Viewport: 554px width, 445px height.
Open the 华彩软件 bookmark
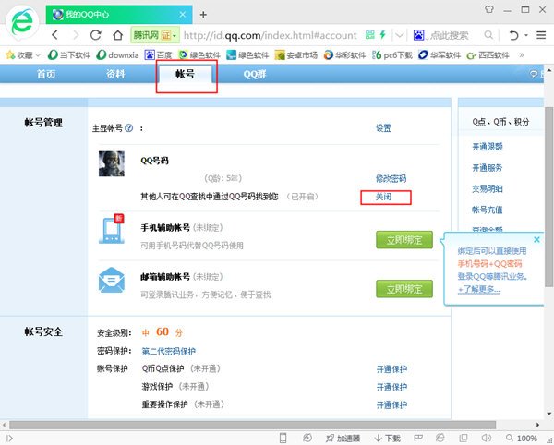pos(344,55)
